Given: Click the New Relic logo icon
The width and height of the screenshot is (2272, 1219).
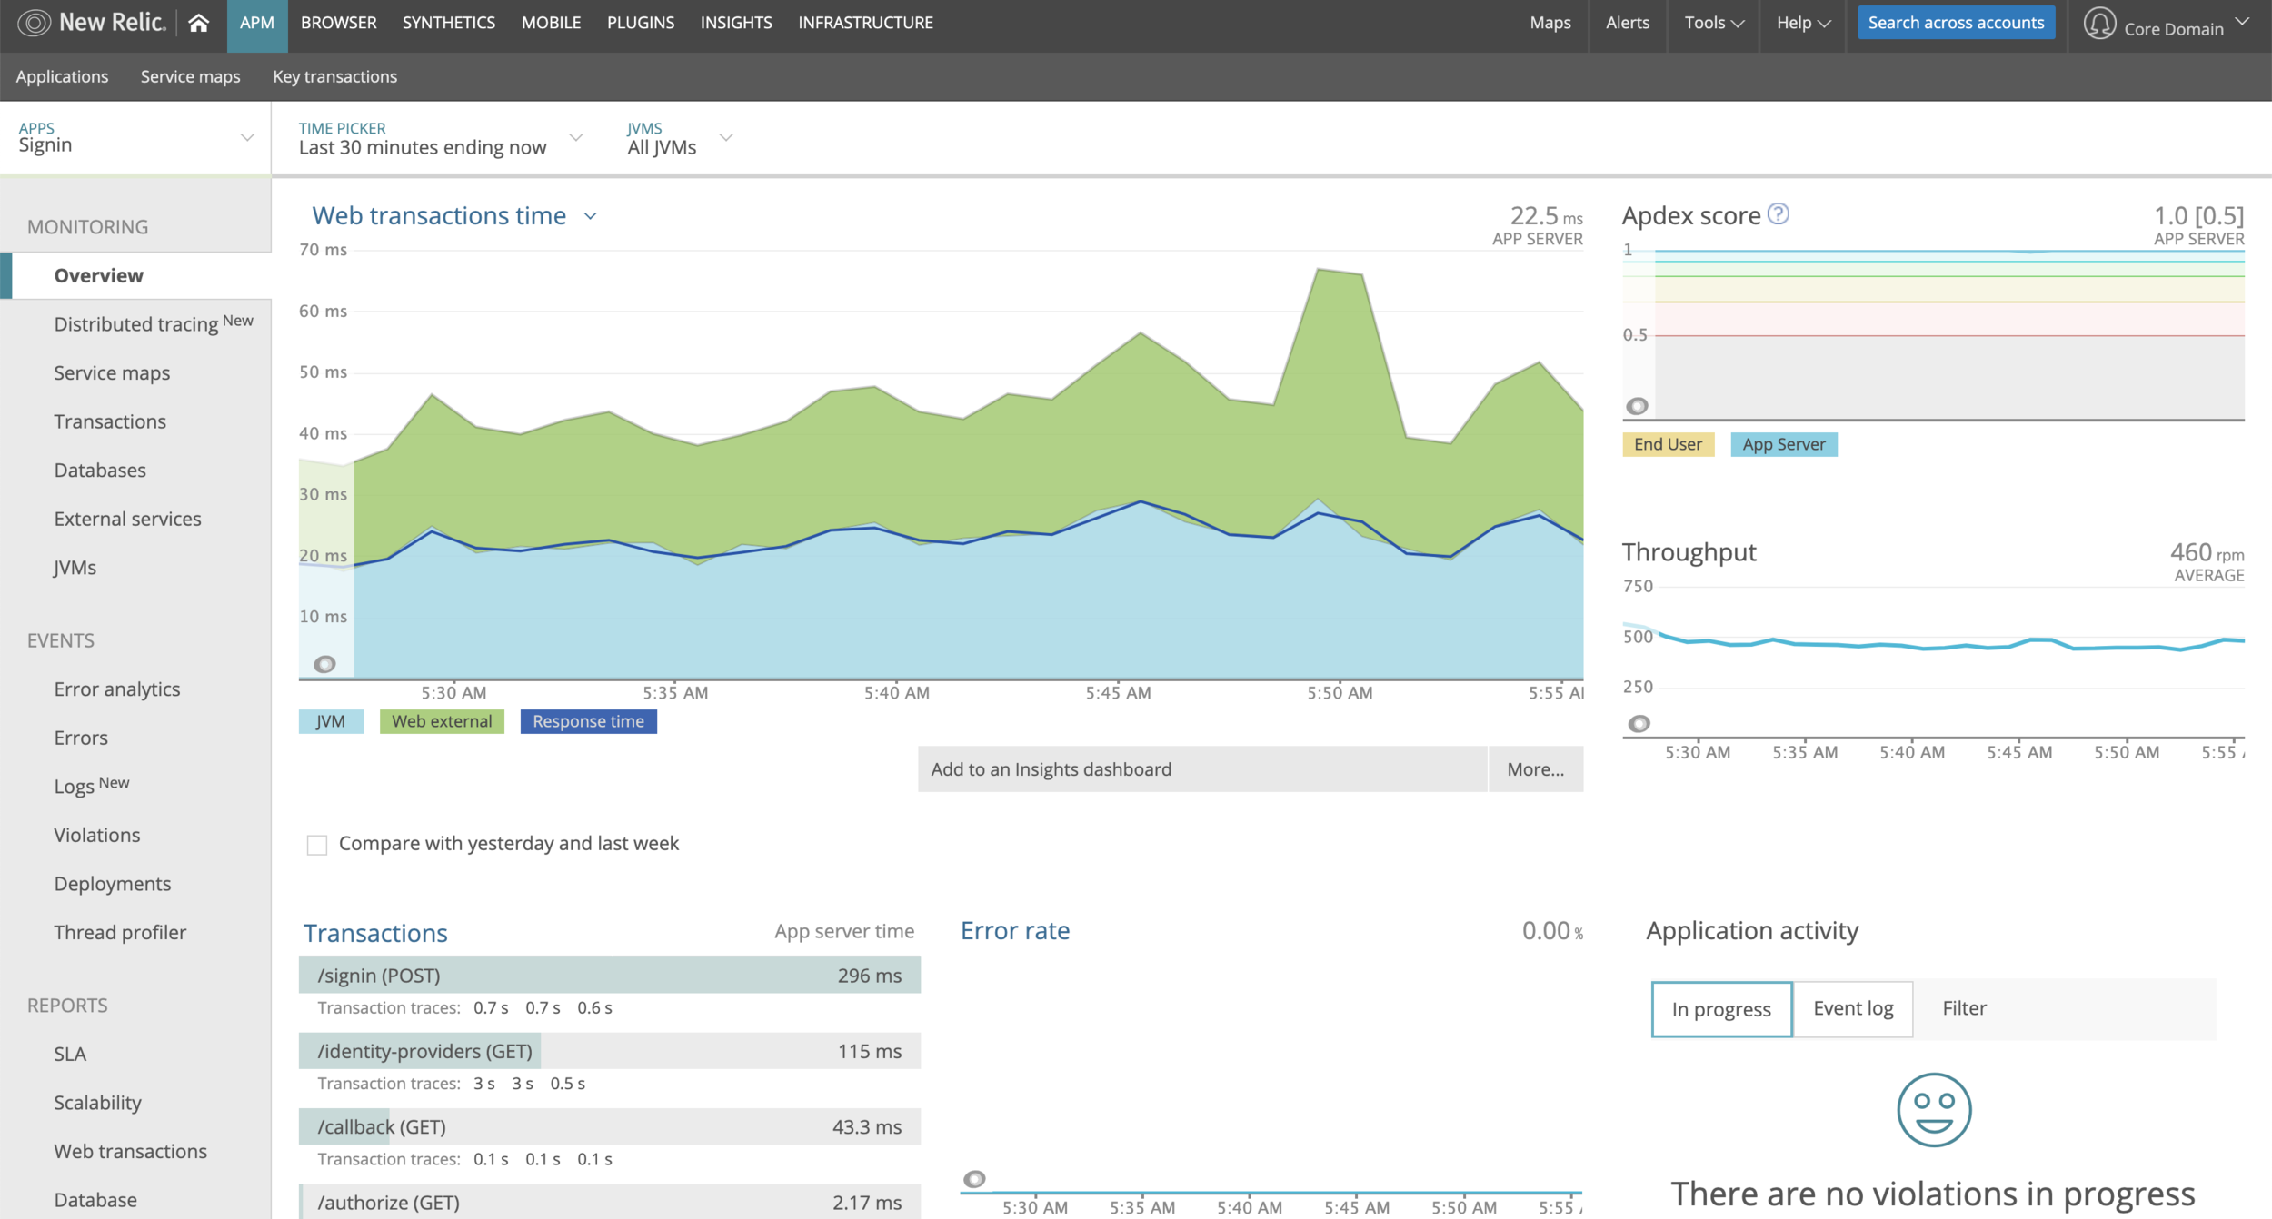Looking at the screenshot, I should (x=34, y=23).
